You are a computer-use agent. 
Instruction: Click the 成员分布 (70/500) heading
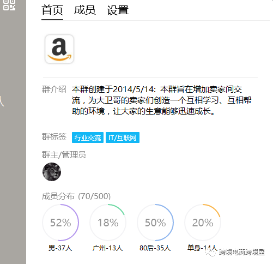76,196
